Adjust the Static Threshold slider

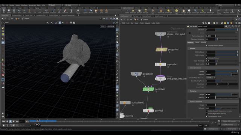(227, 61)
